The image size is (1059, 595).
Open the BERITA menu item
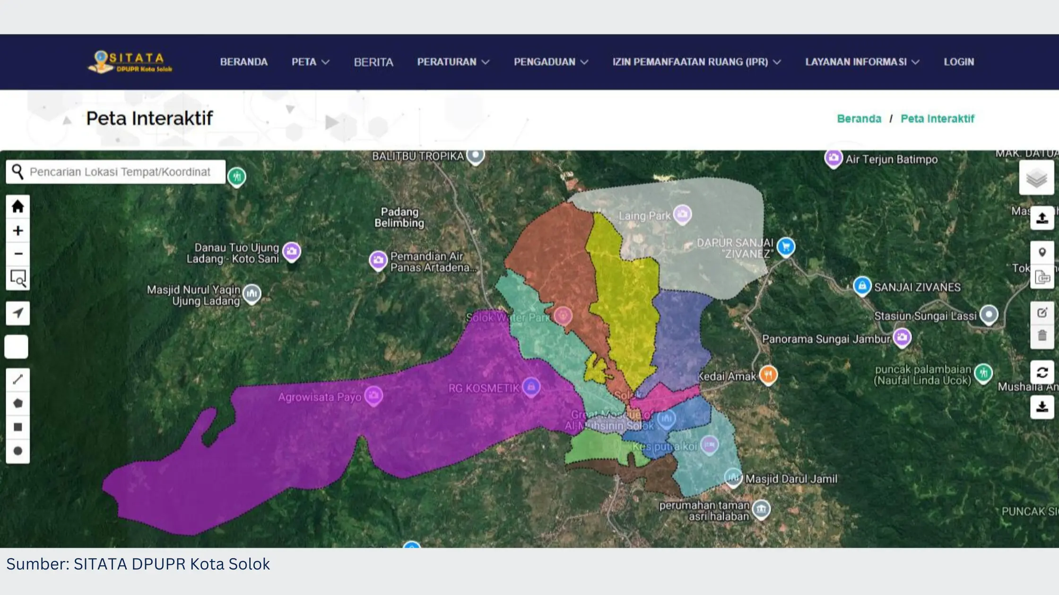[373, 61]
